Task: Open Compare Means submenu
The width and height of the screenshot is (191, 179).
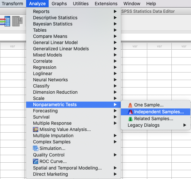Action: tap(73, 36)
